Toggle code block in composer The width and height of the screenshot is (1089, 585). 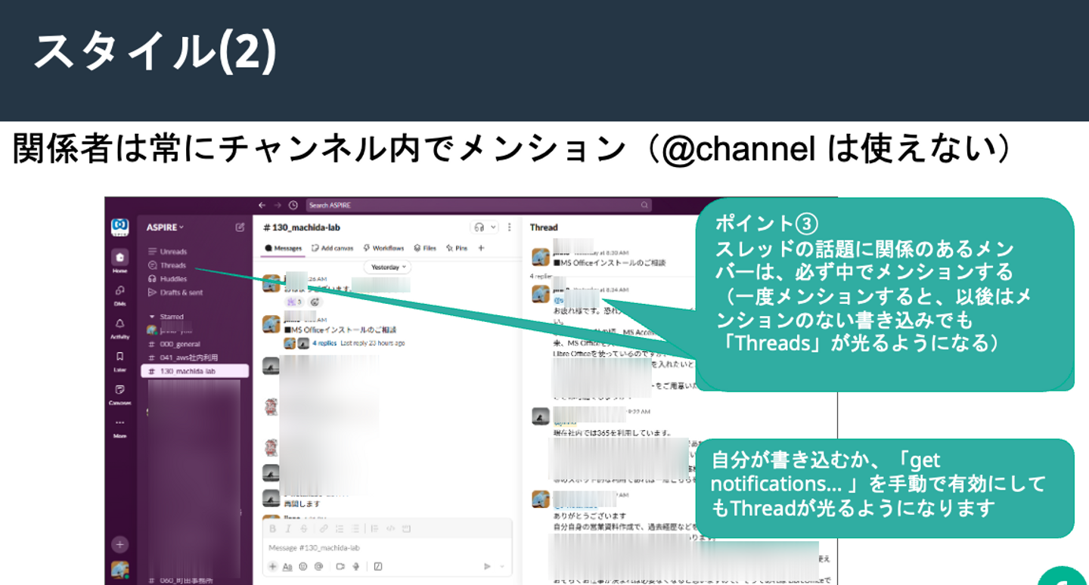coord(405,528)
